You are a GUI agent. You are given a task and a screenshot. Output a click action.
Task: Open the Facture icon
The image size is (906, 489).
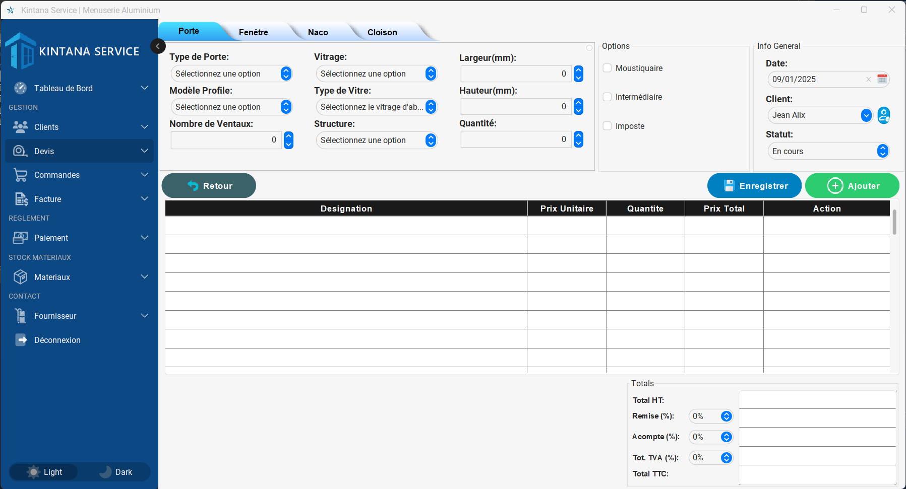(x=20, y=198)
